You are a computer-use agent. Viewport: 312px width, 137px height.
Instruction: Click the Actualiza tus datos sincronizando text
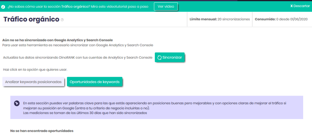77,58
